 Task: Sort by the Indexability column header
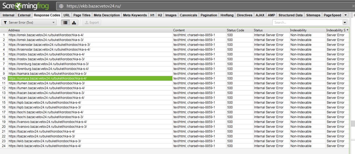click(307, 30)
